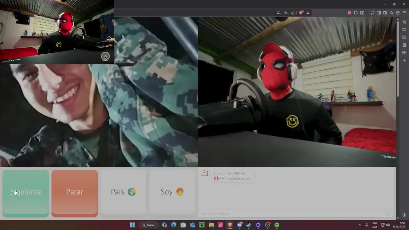
Task: Open Microsoft Edge from taskbar
Action: coord(174,225)
